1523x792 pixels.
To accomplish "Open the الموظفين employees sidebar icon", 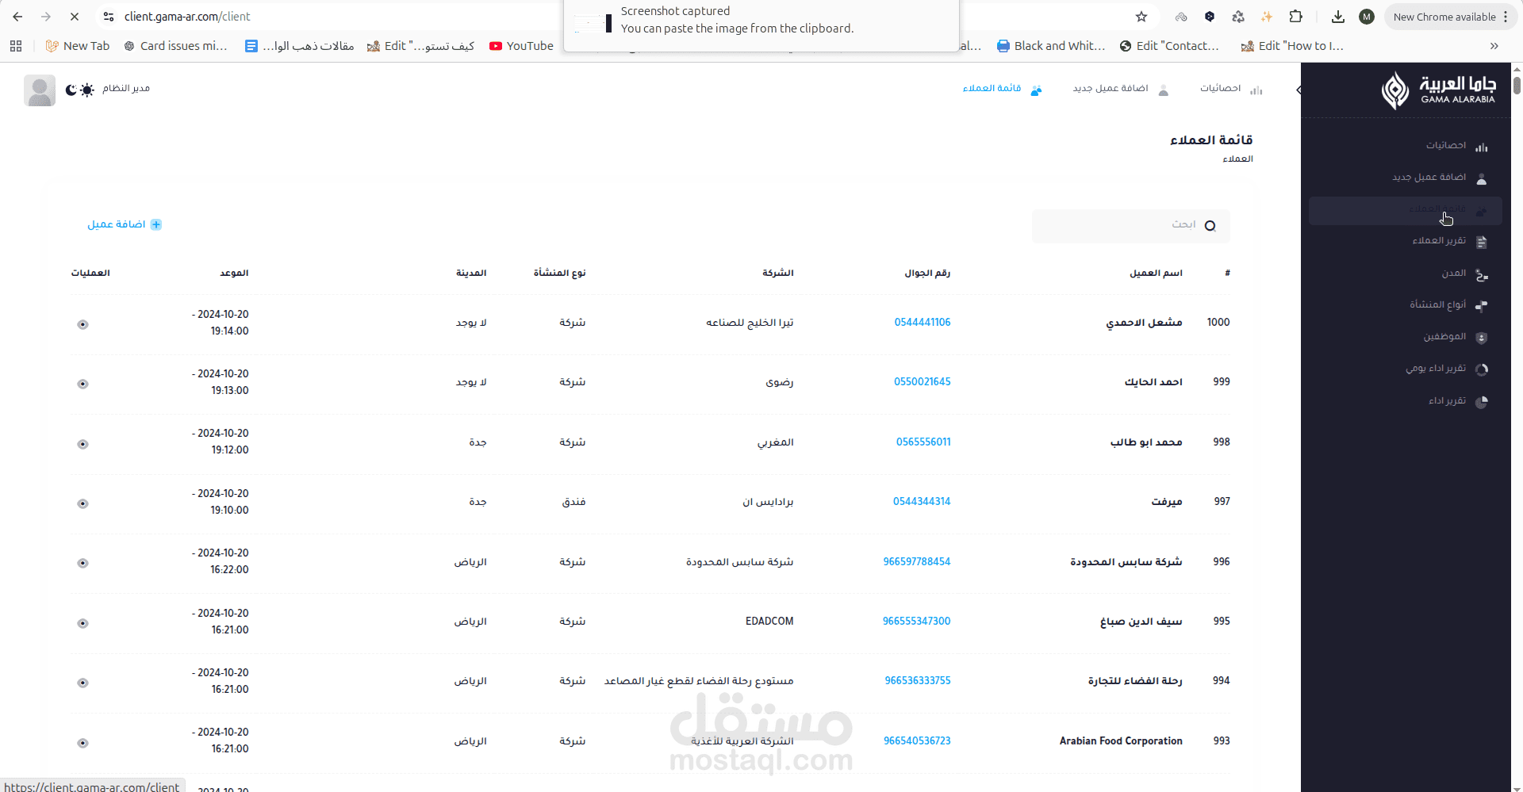I will (x=1481, y=338).
